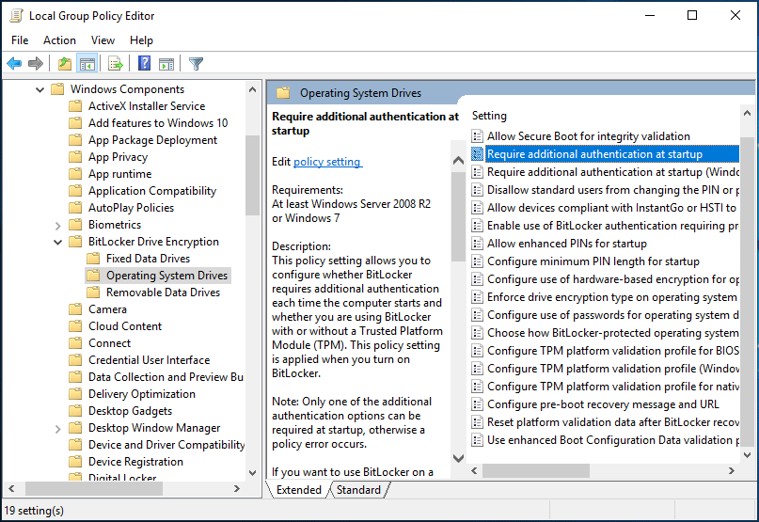Screen dimensions: 759x522
Task: Switch to the Standard tab
Action: point(358,490)
